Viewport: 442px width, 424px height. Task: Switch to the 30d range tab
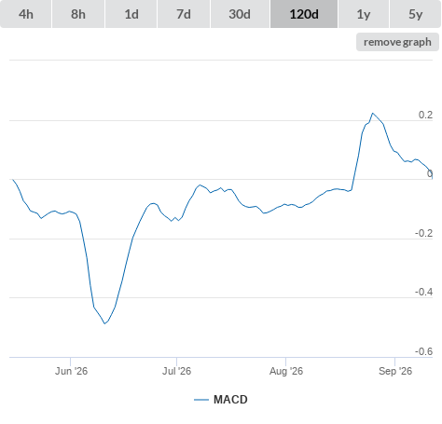click(x=240, y=14)
